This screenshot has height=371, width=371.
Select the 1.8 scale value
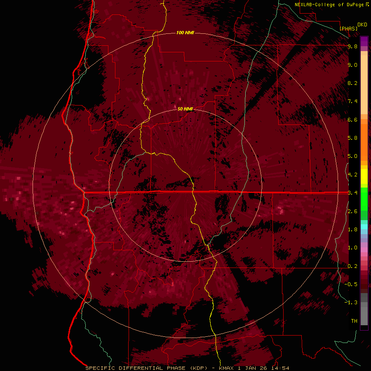(352, 230)
